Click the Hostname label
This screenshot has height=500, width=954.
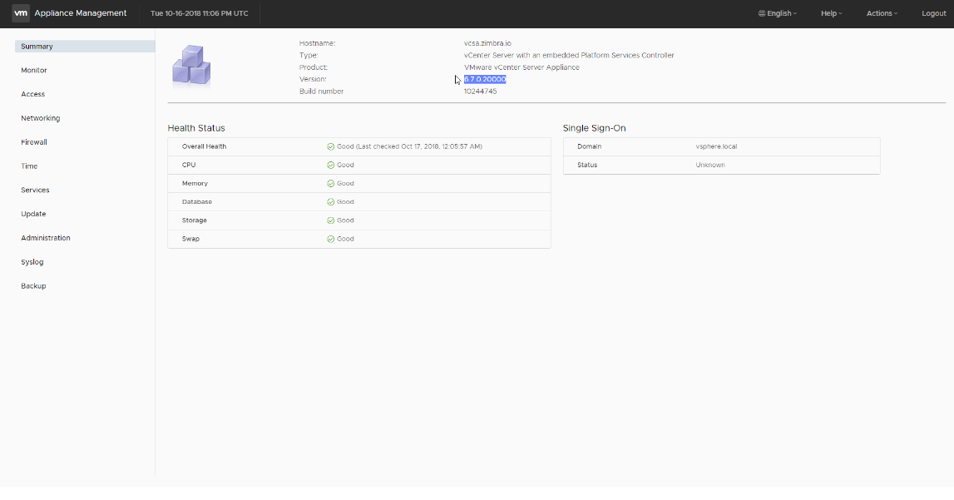coord(317,43)
